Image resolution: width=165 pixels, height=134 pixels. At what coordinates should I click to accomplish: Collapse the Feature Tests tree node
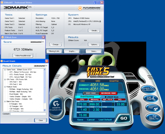pyautogui.click(x=5, y=87)
